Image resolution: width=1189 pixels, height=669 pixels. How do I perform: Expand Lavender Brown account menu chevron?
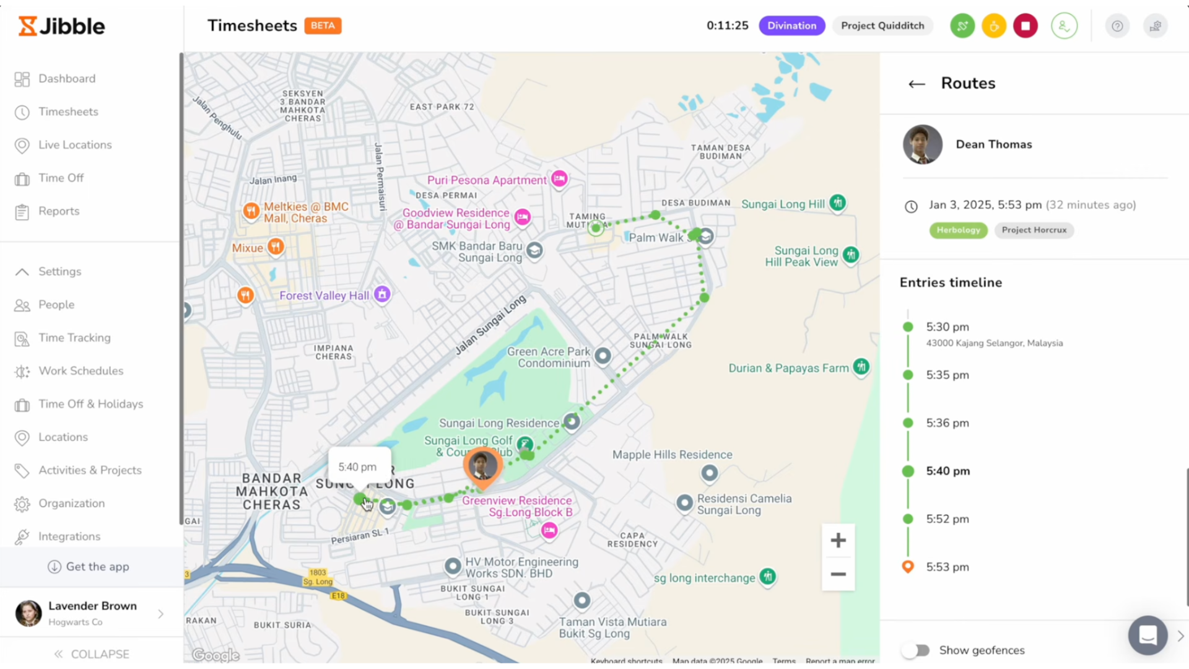click(x=161, y=614)
